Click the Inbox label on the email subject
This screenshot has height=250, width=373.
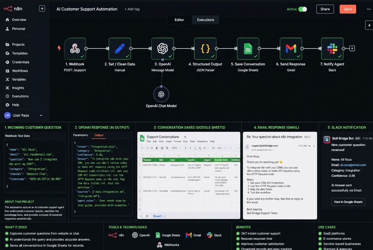click(308, 137)
